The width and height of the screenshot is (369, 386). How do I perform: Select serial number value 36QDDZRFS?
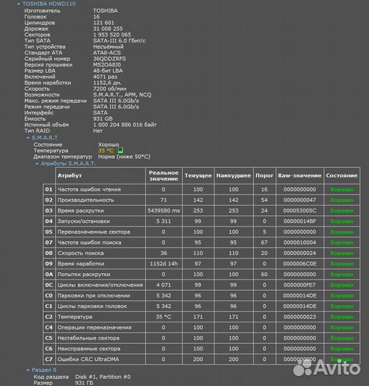[109, 59]
